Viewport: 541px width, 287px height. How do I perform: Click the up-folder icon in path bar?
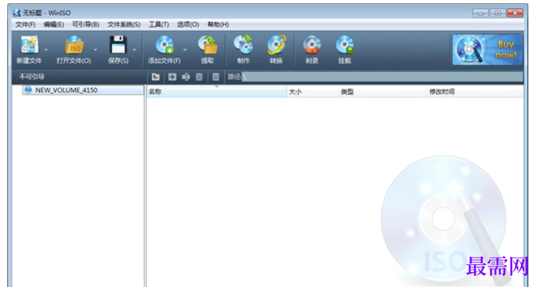click(x=156, y=77)
